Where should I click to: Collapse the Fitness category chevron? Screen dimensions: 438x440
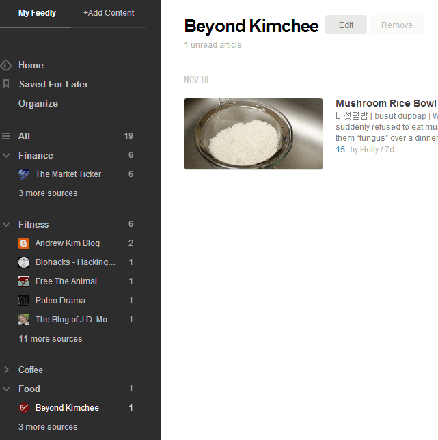point(6,224)
